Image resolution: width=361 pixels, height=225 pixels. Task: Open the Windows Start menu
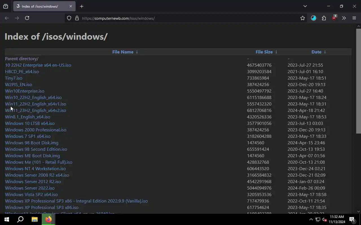point(7,219)
